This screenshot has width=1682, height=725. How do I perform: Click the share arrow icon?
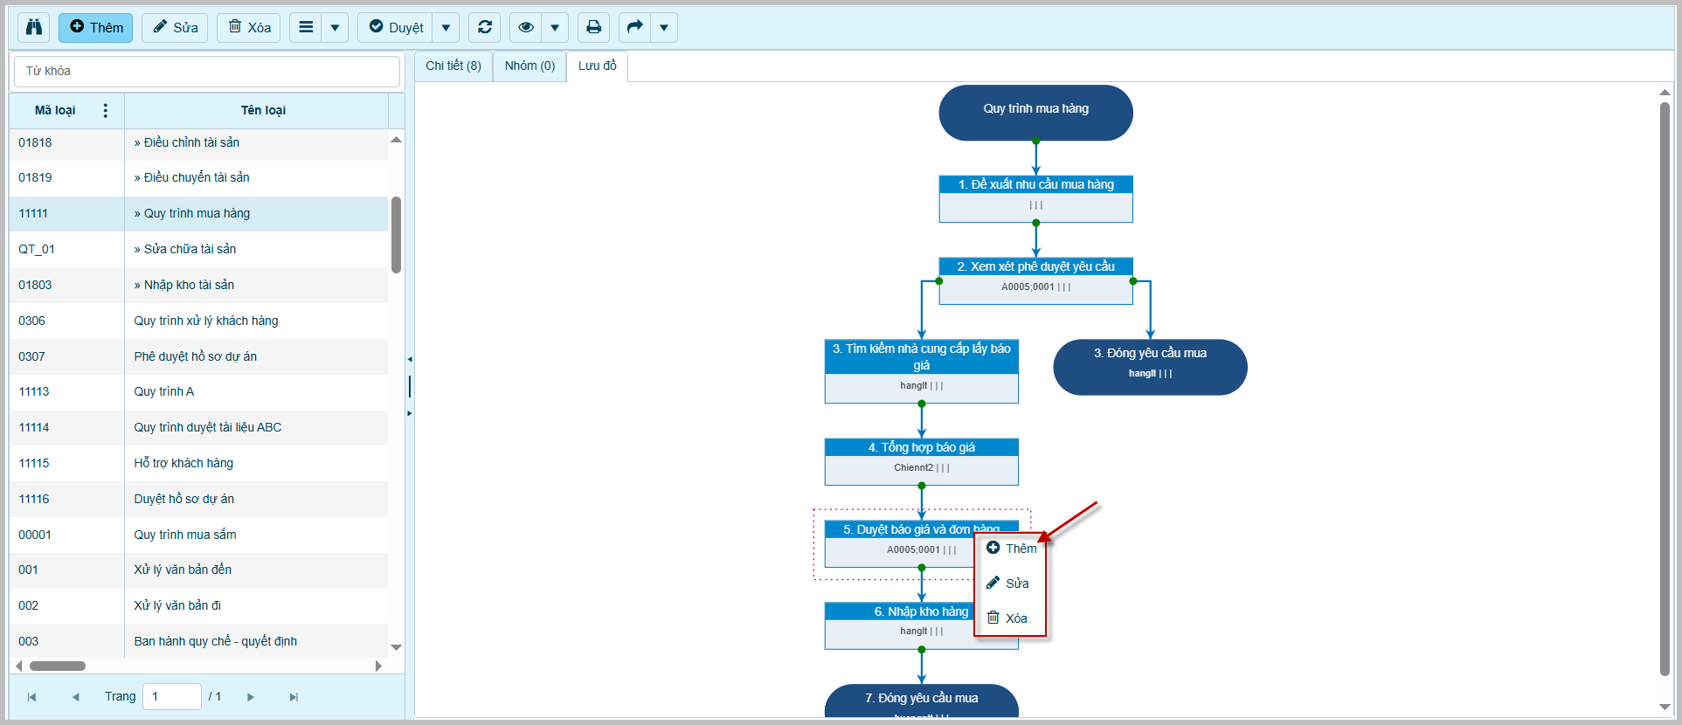pos(635,27)
